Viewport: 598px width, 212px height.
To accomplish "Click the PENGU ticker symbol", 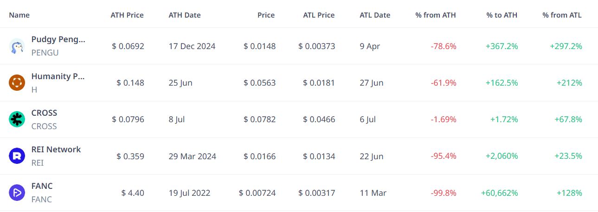I will [x=45, y=53].
